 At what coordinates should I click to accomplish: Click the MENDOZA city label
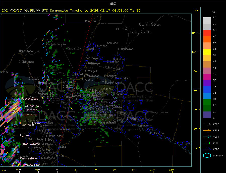(68, 82)
